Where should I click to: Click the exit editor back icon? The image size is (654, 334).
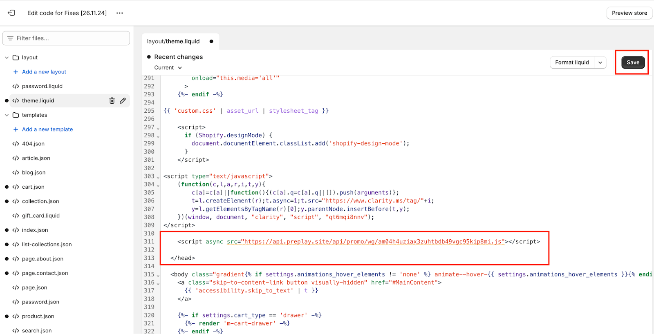click(x=11, y=13)
